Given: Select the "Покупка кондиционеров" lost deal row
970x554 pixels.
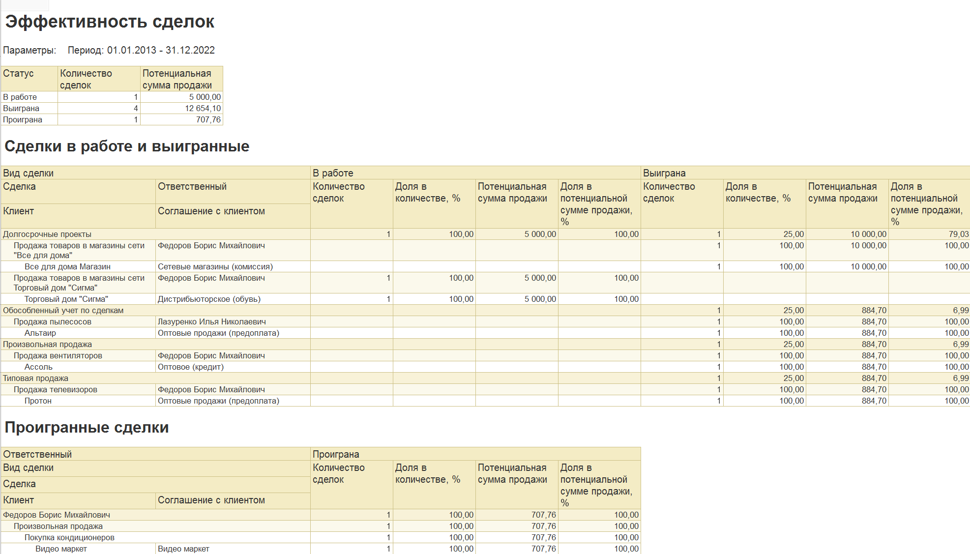Looking at the screenshot, I should [x=69, y=537].
